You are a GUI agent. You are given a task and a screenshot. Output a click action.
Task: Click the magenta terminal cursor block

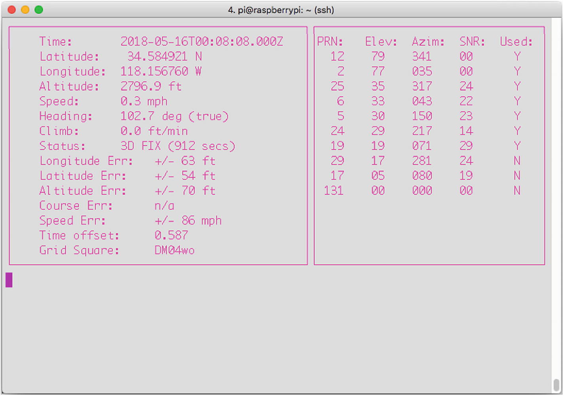pos(9,280)
